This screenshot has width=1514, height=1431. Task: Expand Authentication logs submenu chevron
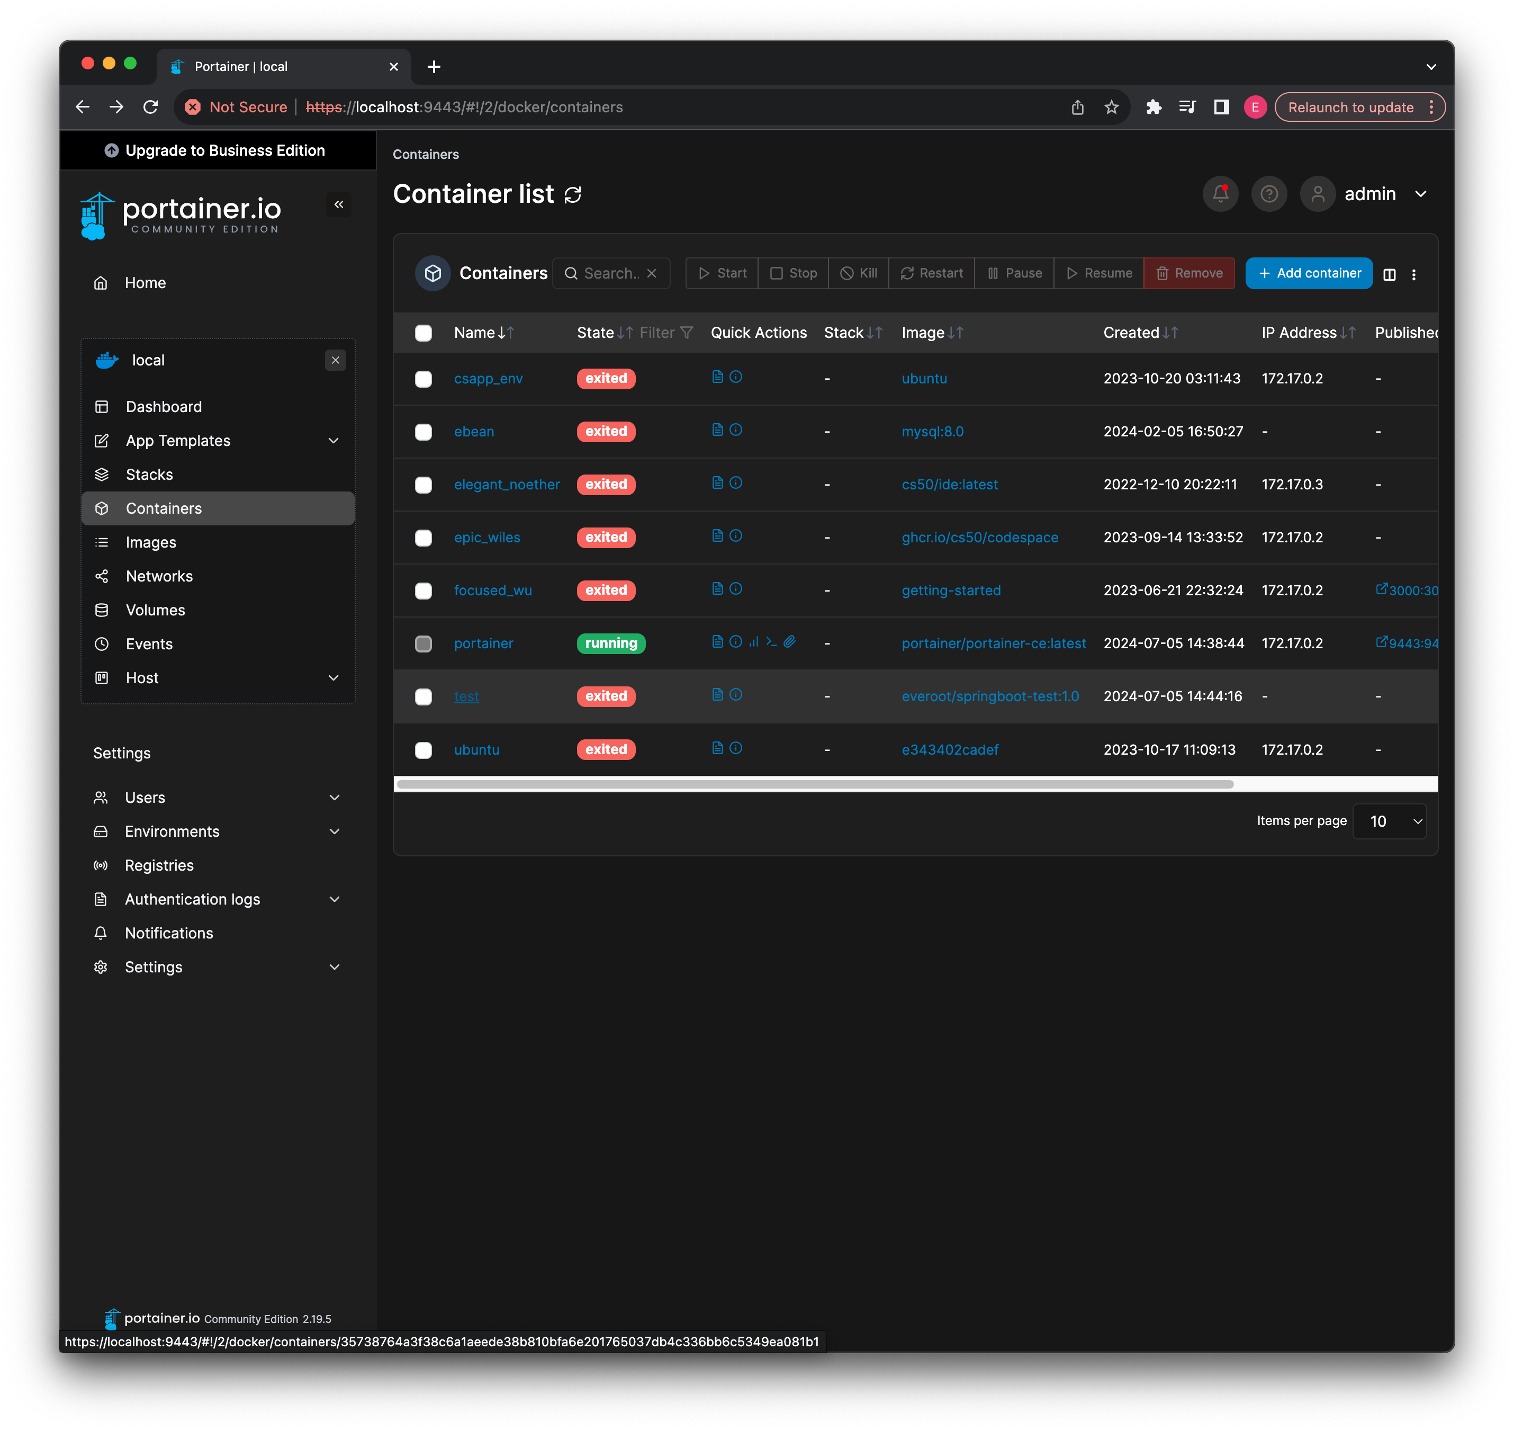334,899
